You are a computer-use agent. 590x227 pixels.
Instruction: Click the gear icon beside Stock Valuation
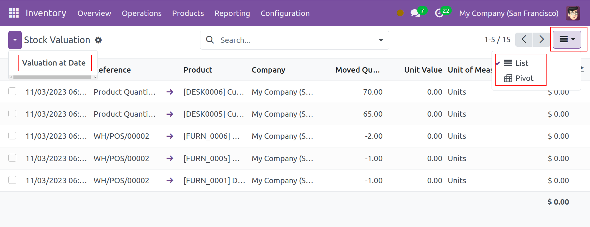tap(98, 40)
